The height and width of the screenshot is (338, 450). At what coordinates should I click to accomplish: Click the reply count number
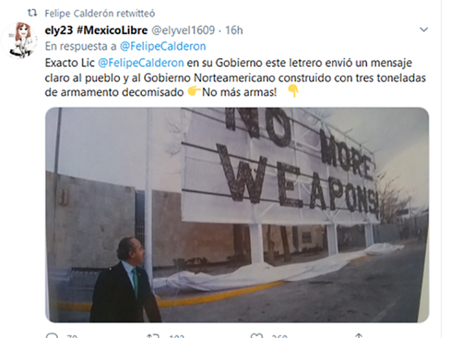(x=72, y=336)
